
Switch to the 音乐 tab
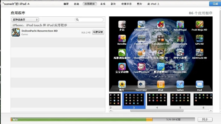coord(103,4)
